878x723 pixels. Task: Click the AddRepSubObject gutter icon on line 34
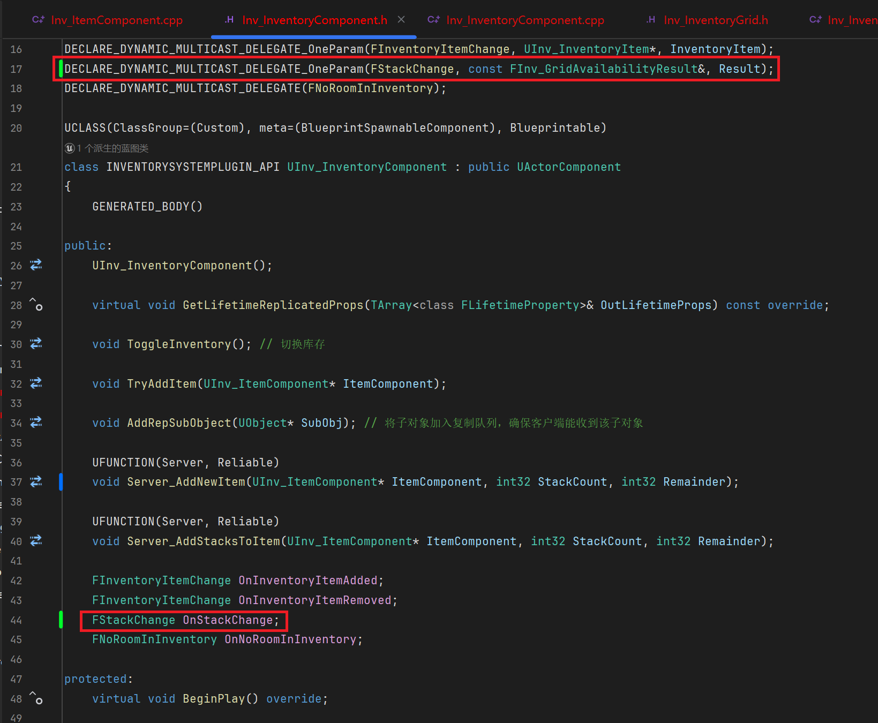[36, 423]
